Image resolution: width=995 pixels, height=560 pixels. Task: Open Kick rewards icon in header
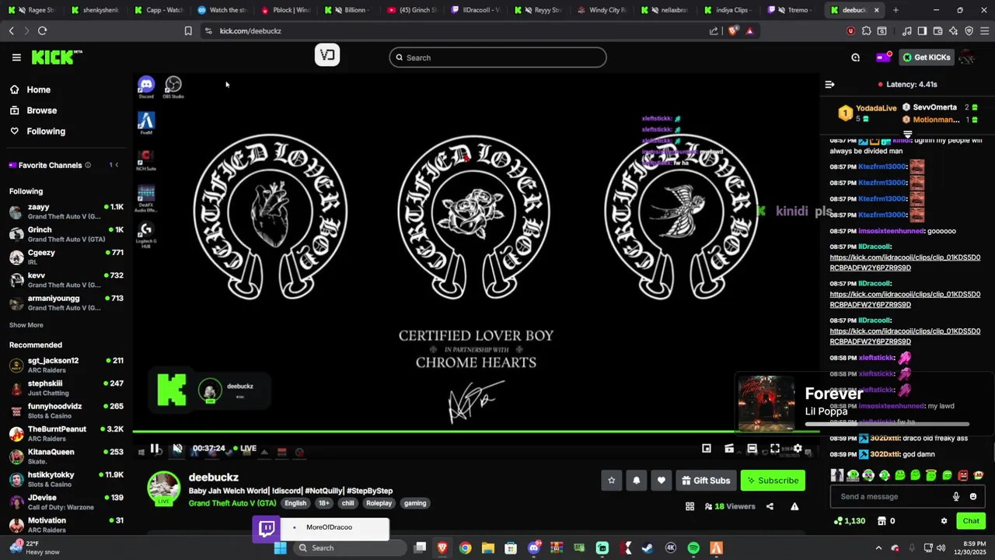[x=855, y=58]
